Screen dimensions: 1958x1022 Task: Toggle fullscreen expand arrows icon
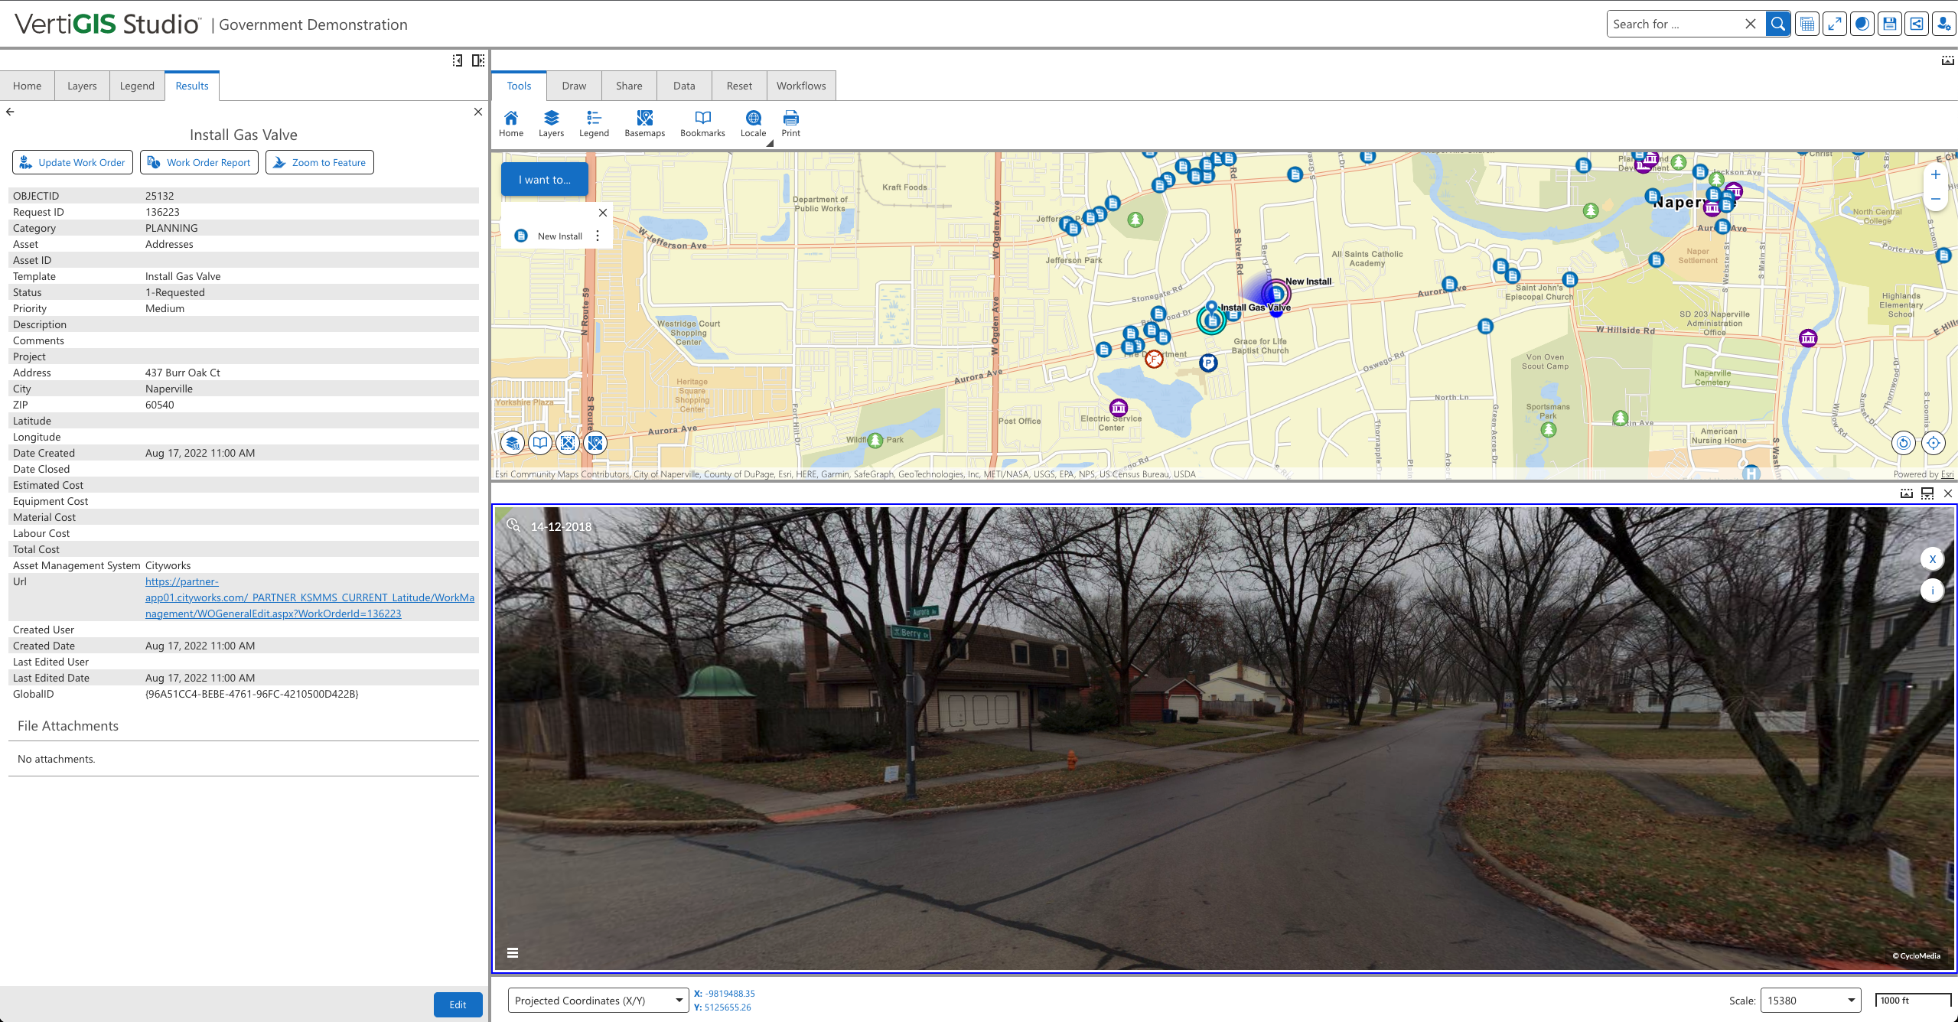(x=1834, y=24)
